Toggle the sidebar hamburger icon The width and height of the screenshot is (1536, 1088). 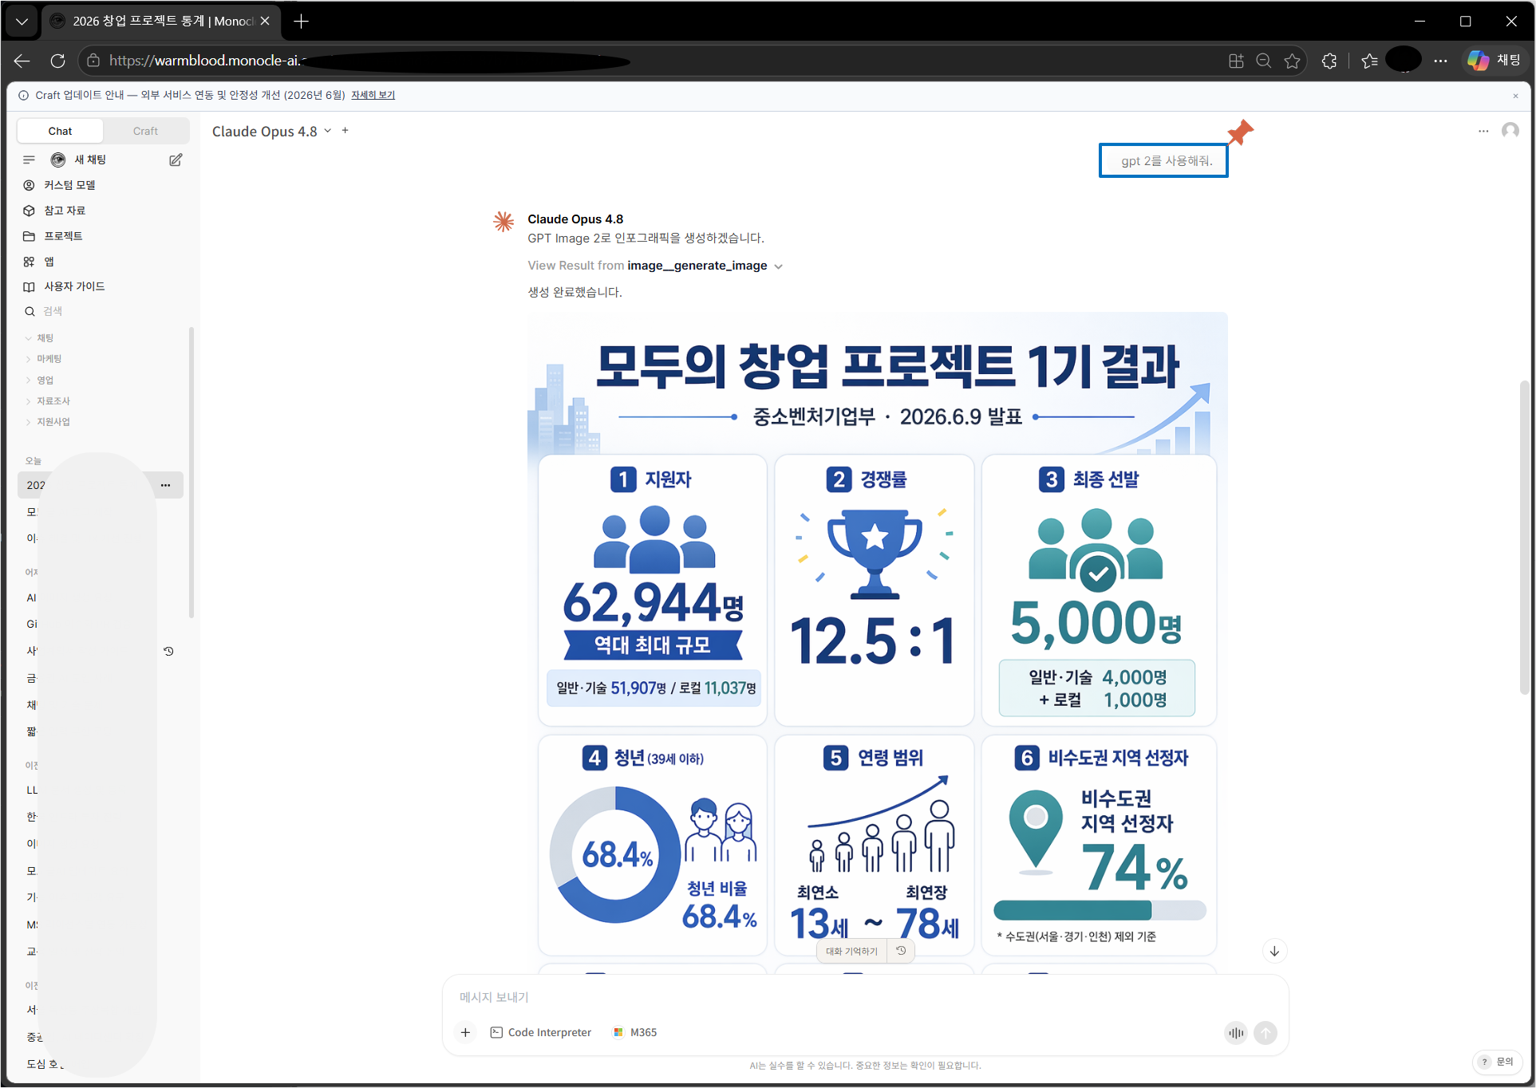30,160
